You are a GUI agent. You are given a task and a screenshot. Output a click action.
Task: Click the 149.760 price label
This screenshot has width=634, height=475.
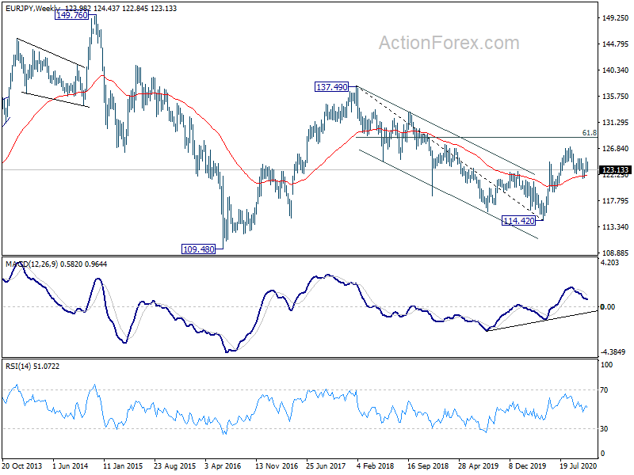[71, 15]
